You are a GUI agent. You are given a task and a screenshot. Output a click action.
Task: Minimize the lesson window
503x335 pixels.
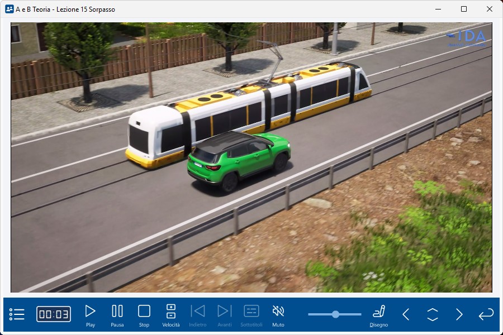438,9
